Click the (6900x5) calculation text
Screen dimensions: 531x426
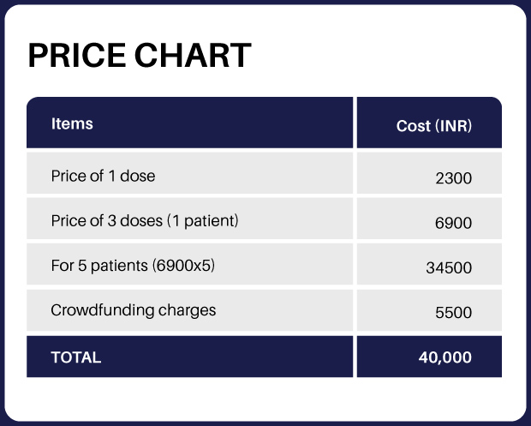(183, 265)
